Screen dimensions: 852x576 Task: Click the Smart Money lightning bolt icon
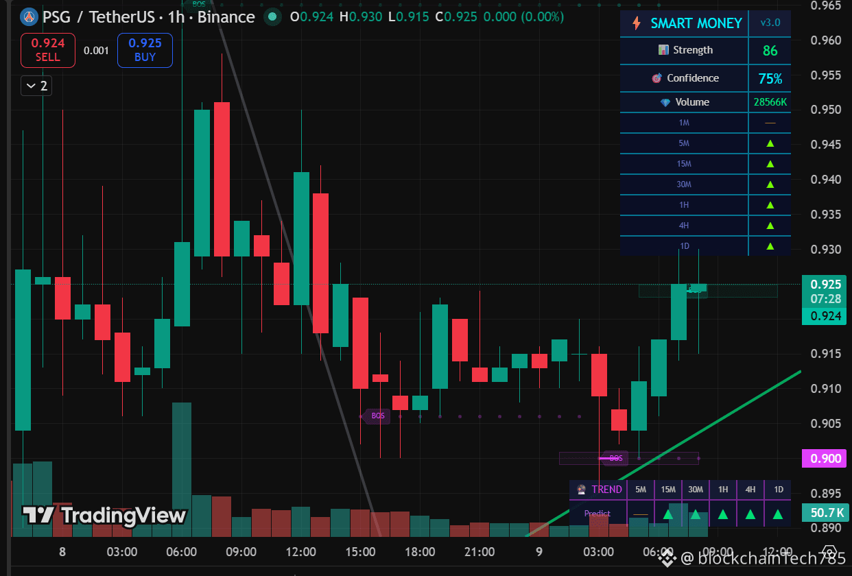(x=637, y=23)
